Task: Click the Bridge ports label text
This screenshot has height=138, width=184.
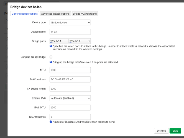Action: click(x=39, y=41)
